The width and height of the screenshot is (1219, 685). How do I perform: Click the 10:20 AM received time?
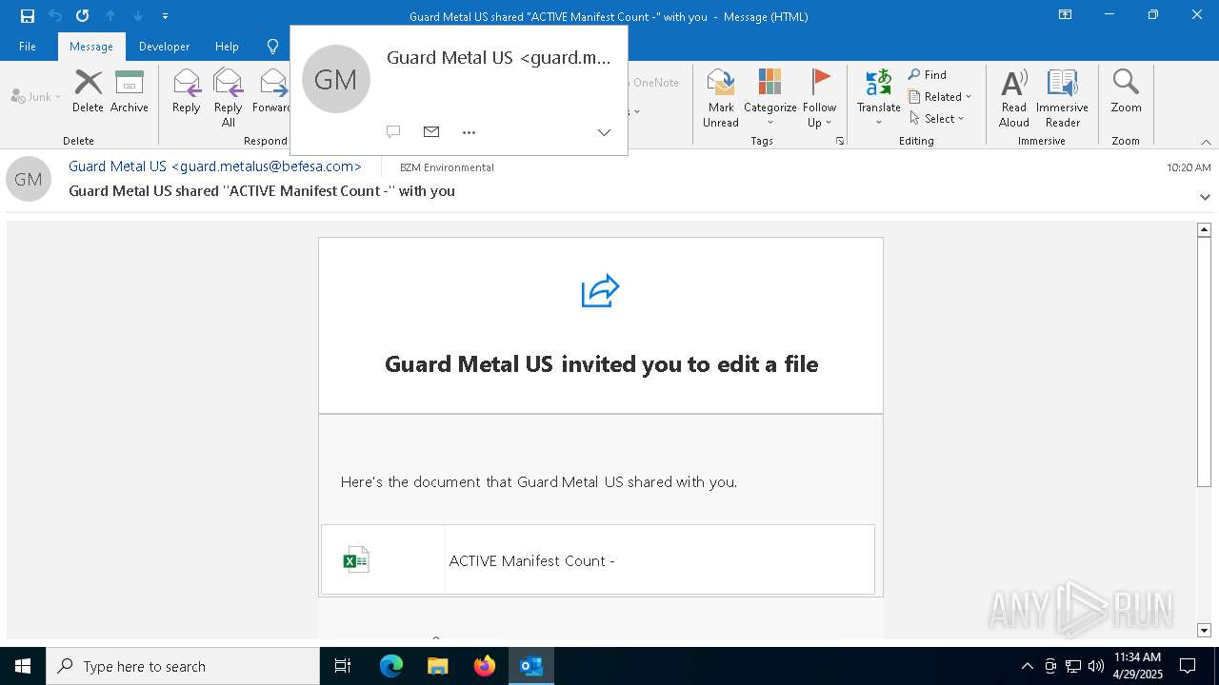click(x=1189, y=167)
